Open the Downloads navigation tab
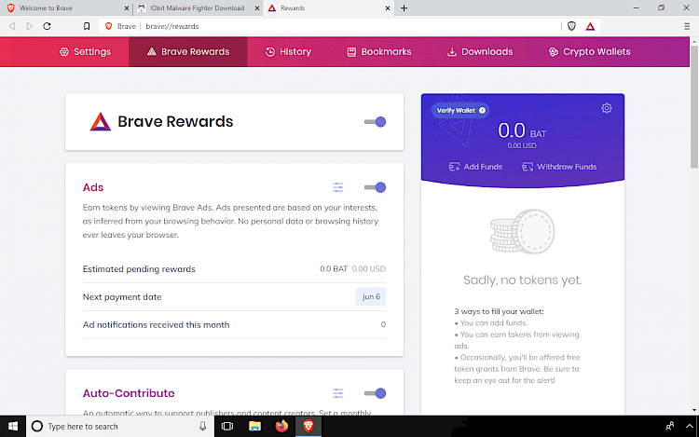699x437 pixels. tap(480, 51)
